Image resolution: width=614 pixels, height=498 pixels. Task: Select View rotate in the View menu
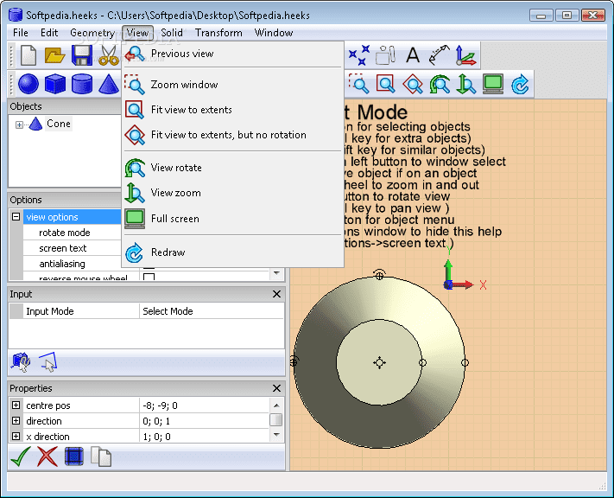175,168
